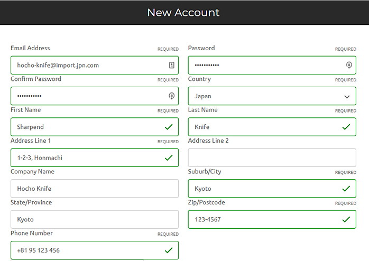Image resolution: width=369 pixels, height=261 pixels.
Task: Click the password manager icon in Password field
Action: coord(348,66)
